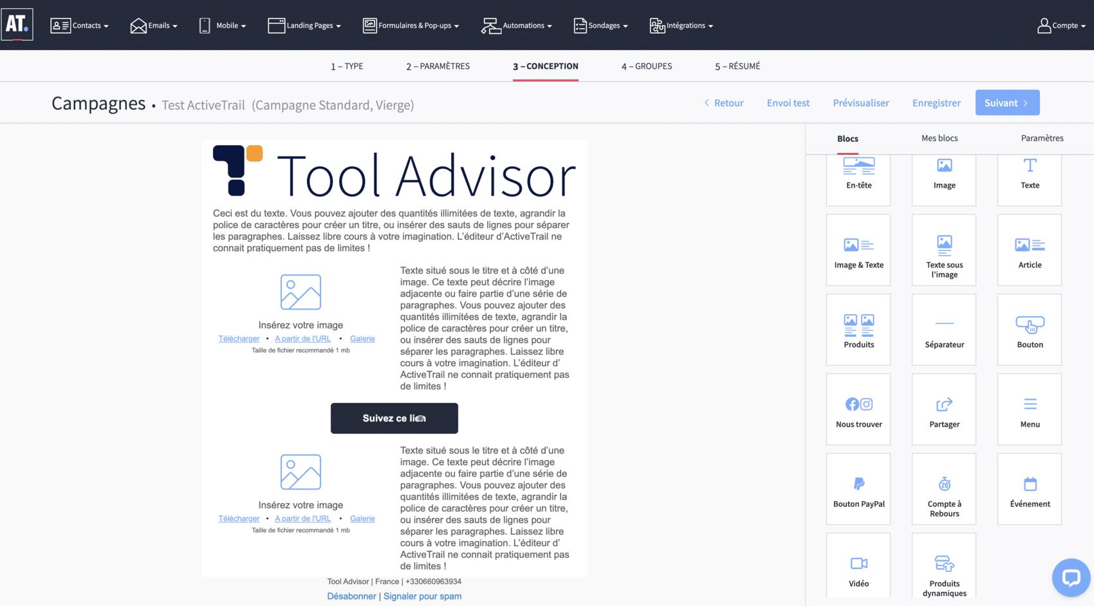This screenshot has width=1094, height=606.
Task: Click Galerie under the first image
Action: (x=362, y=339)
